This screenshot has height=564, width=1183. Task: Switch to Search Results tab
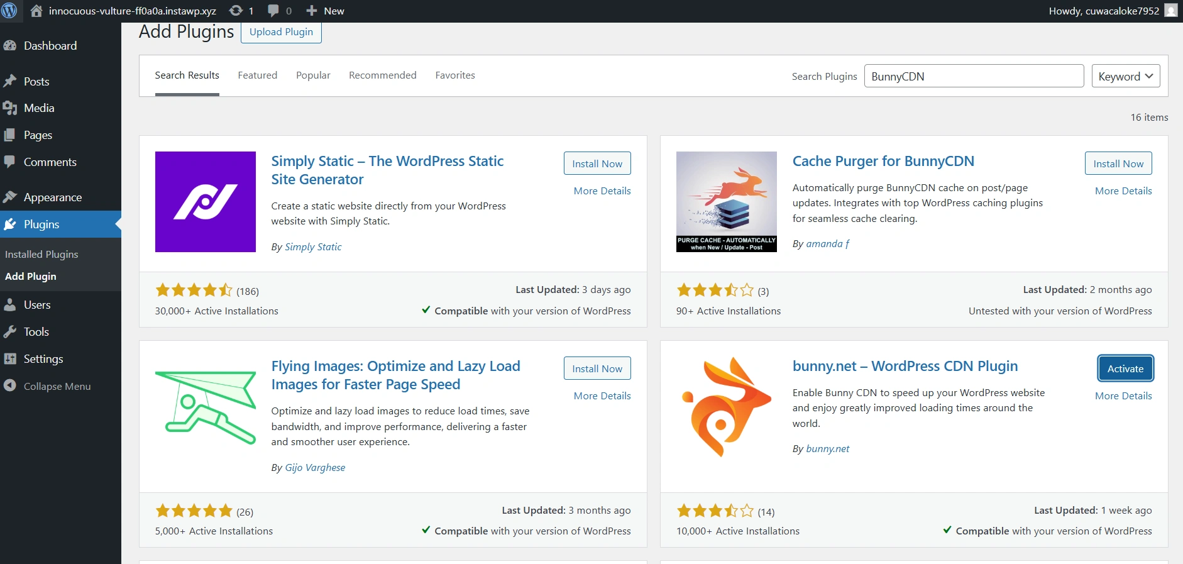(187, 75)
